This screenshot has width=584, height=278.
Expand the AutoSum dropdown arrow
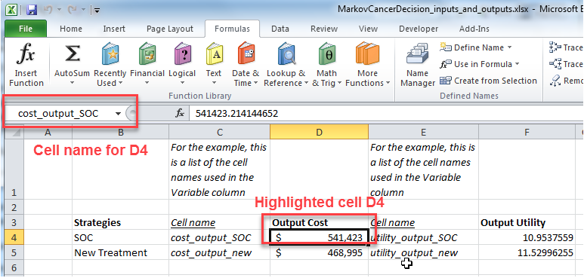click(x=72, y=83)
